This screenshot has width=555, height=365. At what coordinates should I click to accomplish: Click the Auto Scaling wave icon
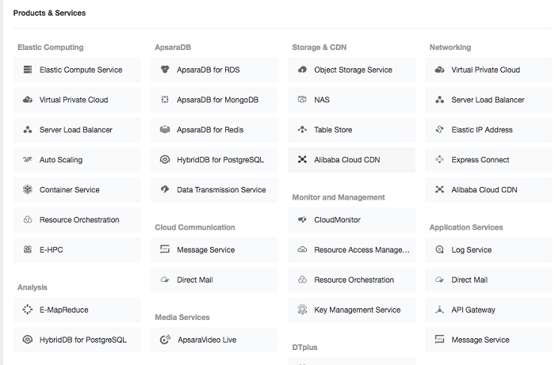[x=28, y=160]
